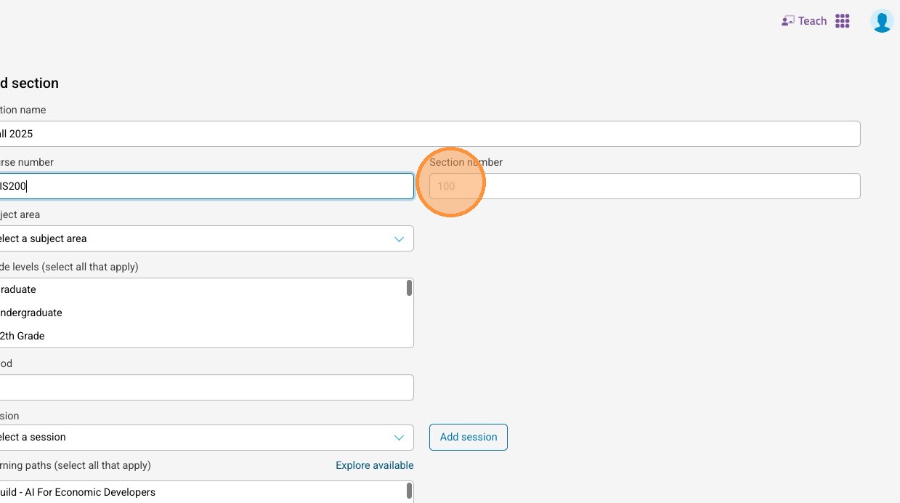Open the Explore available link
The image size is (900, 503).
[374, 465]
